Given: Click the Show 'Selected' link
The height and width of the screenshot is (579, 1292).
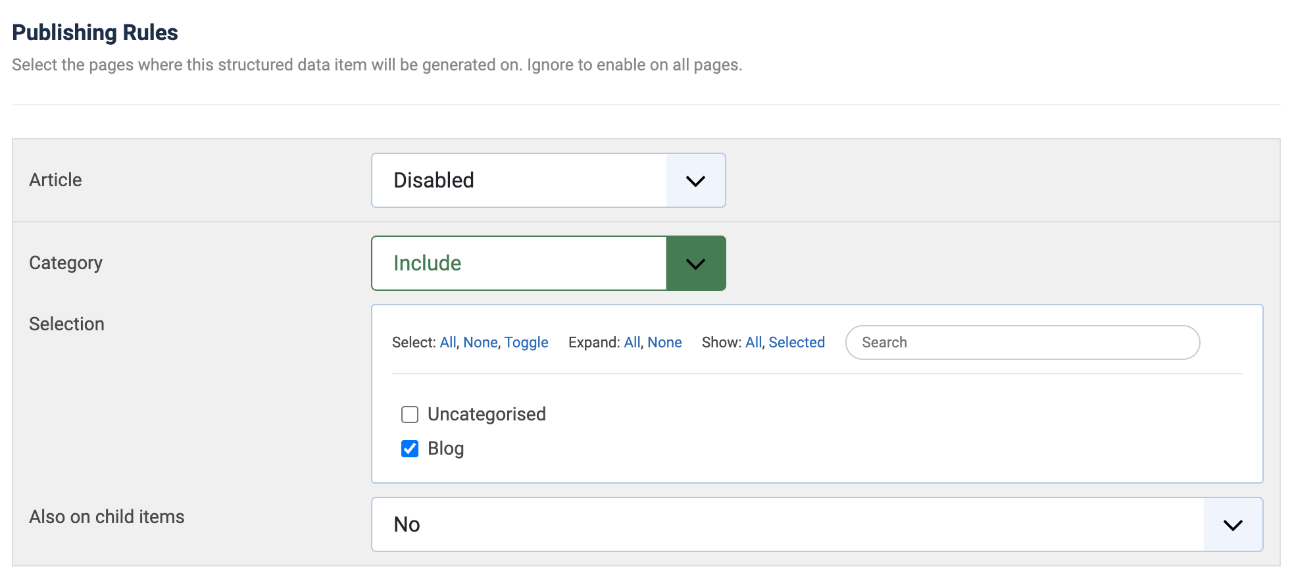Looking at the screenshot, I should click(797, 343).
